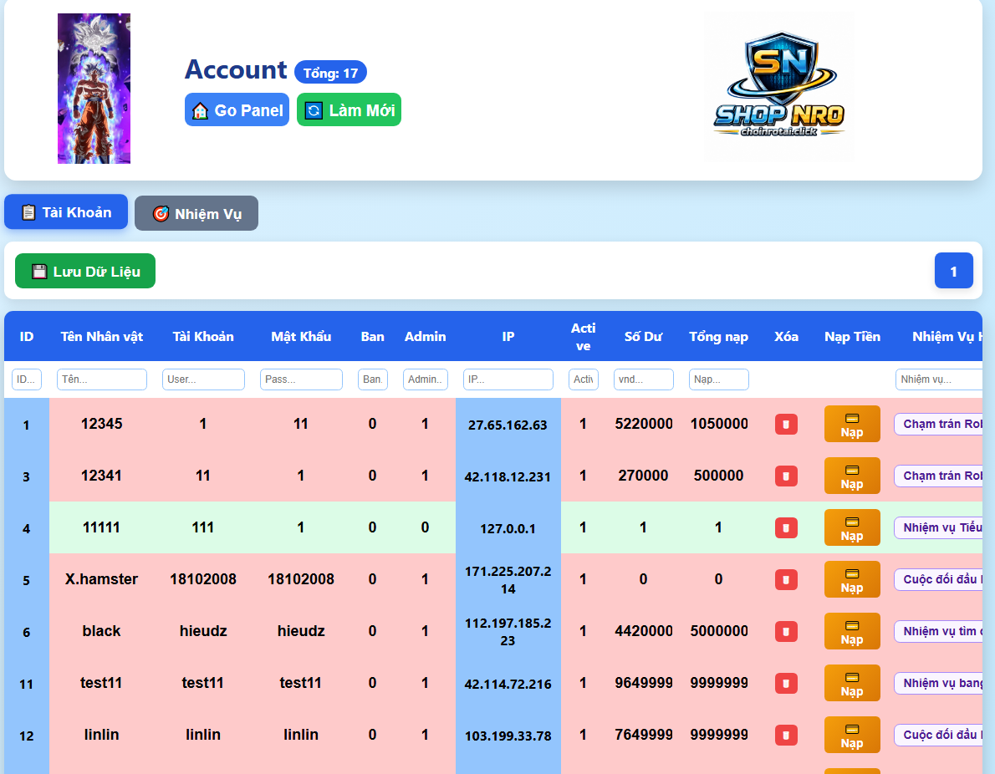Open Nhiệm vụ tìm dropdown in black row
The width and height of the screenshot is (995, 774).
point(938,631)
